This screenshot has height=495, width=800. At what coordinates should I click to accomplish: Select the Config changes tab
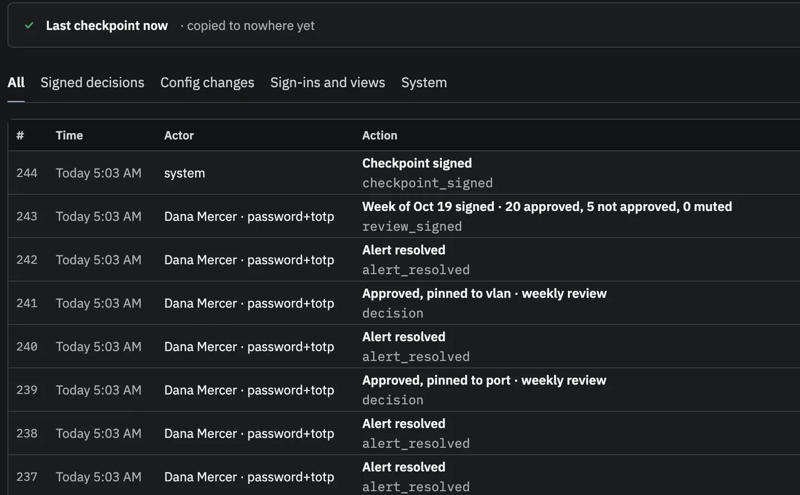[207, 83]
